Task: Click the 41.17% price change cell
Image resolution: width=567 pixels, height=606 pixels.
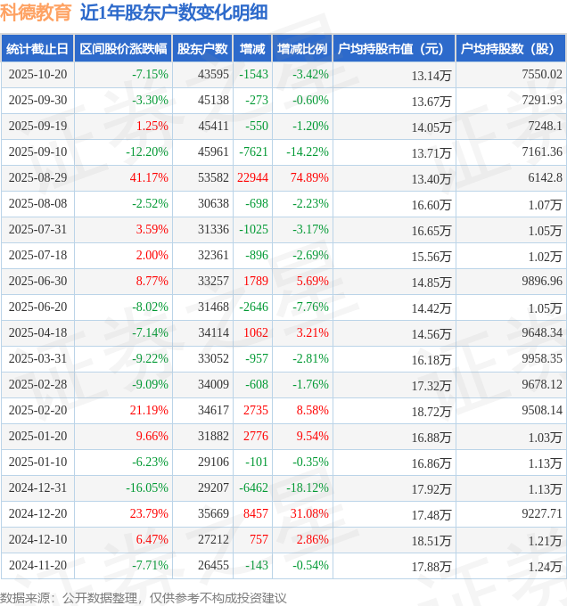Action: [x=149, y=178]
